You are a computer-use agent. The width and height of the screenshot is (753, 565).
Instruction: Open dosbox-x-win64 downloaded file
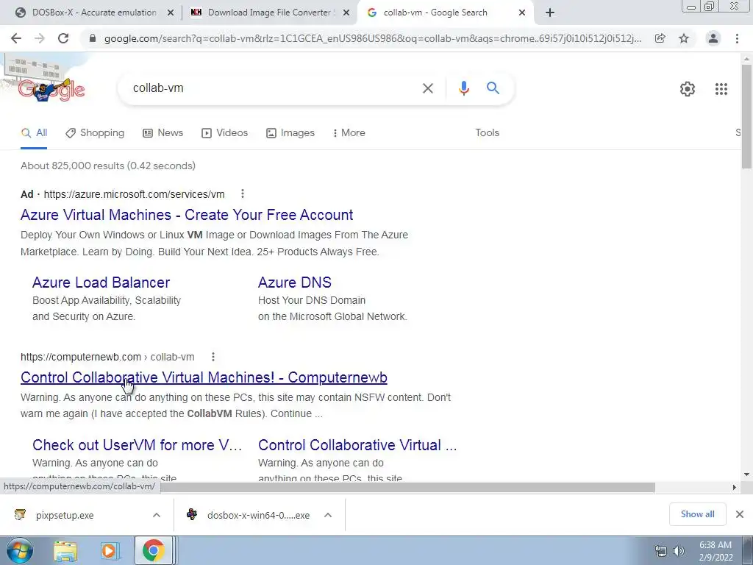pos(258,515)
